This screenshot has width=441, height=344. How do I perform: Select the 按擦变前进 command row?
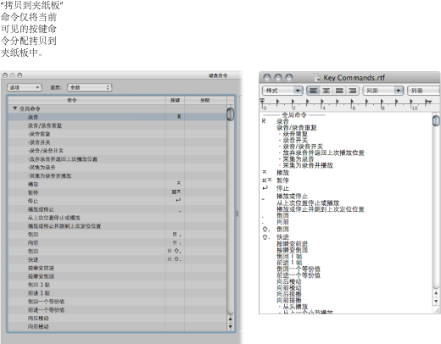pos(117,268)
